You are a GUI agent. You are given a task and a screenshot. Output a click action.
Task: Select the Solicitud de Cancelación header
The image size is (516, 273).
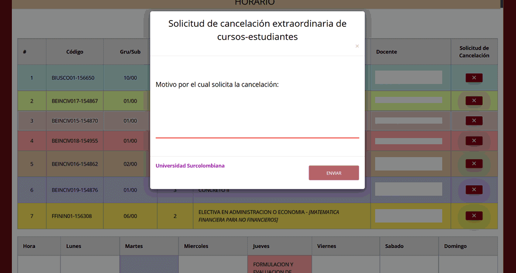474,52
